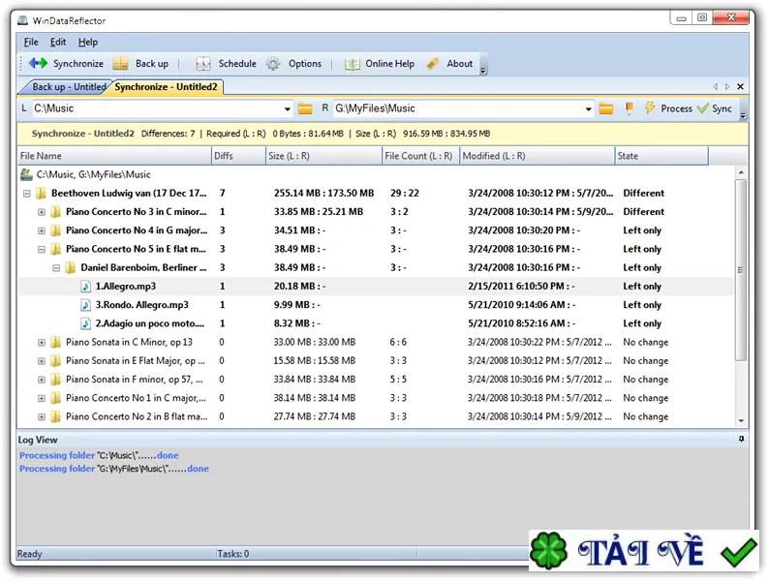769x581 pixels.
Task: Click the Online Help book icon
Action: point(353,64)
